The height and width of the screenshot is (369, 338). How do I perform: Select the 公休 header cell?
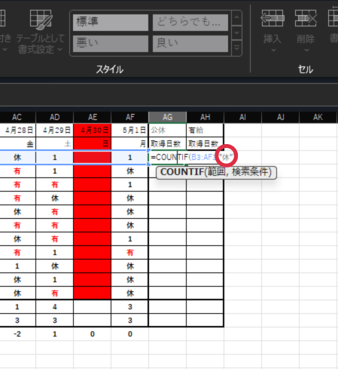click(167, 130)
